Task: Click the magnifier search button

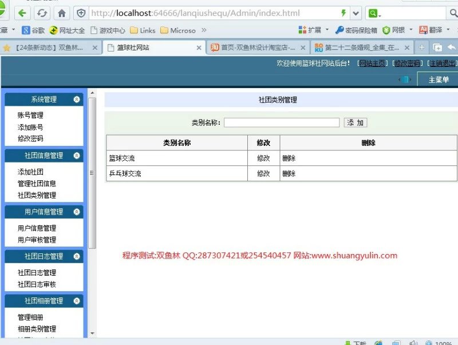Action: click(453, 13)
